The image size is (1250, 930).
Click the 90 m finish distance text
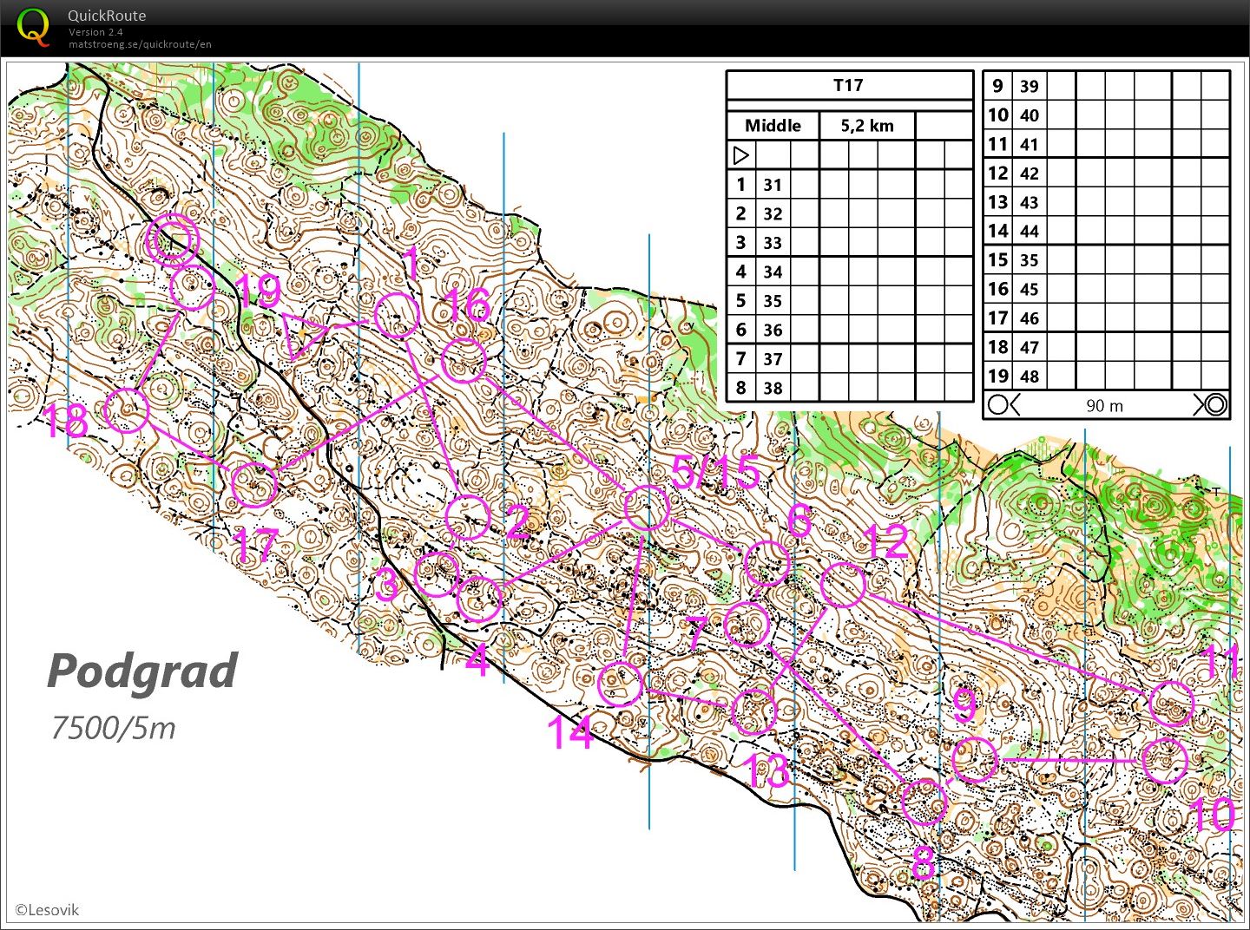point(1104,406)
